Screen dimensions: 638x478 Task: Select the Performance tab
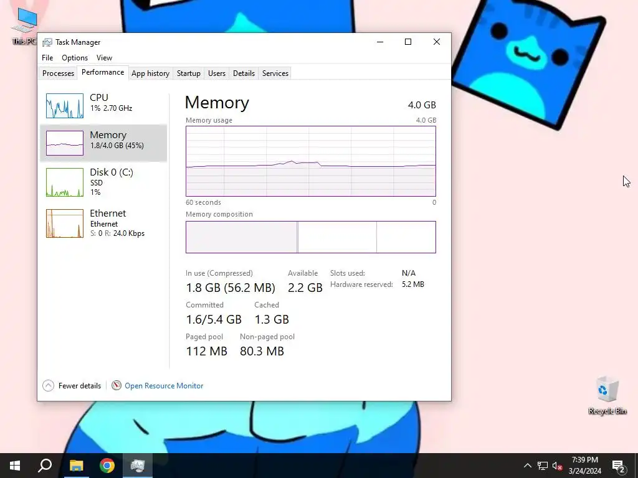tap(103, 72)
